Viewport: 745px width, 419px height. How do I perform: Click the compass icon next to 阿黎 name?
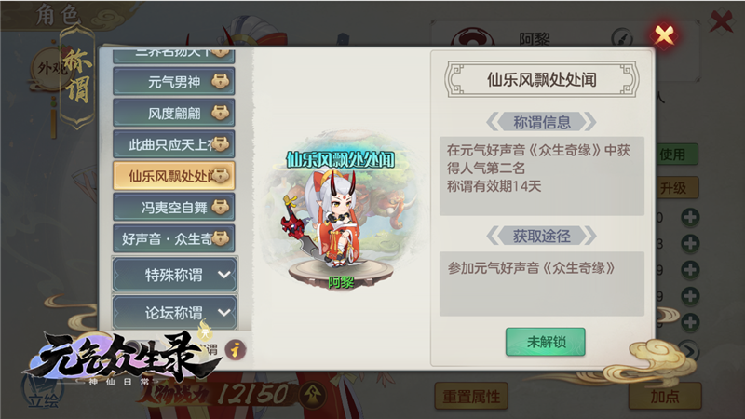pos(622,38)
